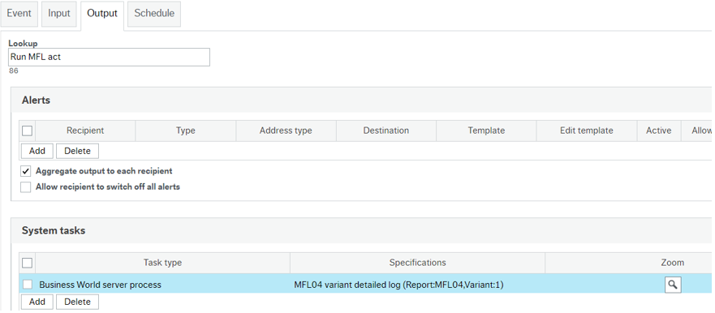Click the Edit template column header
The width and height of the screenshot is (715, 313).
[x=587, y=131]
